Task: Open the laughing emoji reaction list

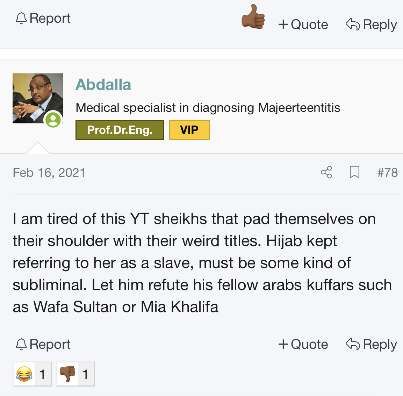Action: [x=32, y=374]
